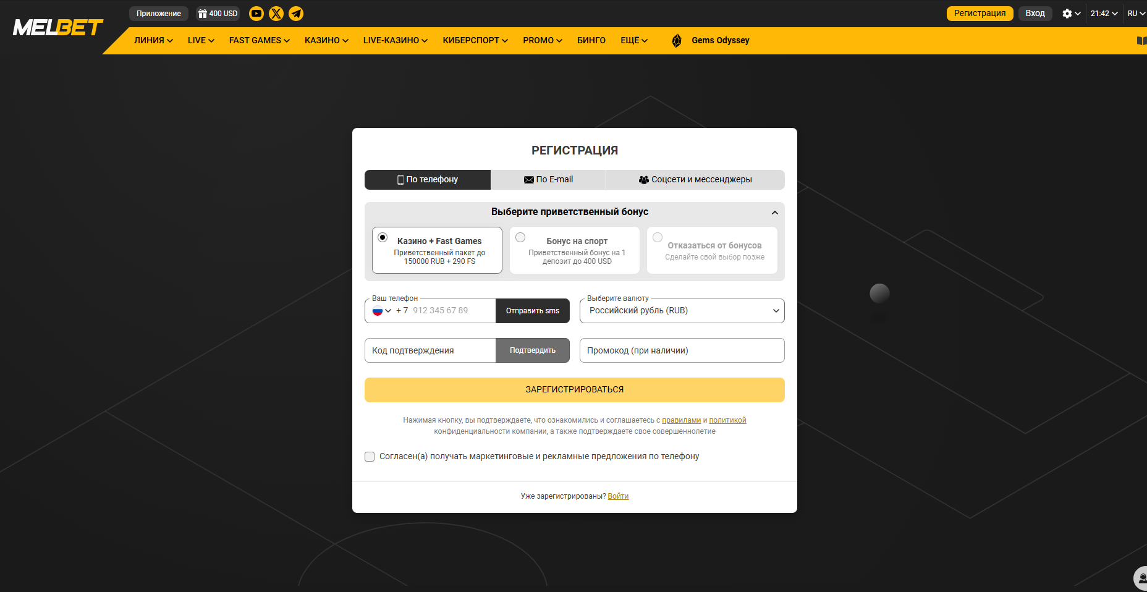Viewport: 1147px width, 592px height.
Task: Enable marketing offers by phone checkbox
Action: pyautogui.click(x=369, y=457)
